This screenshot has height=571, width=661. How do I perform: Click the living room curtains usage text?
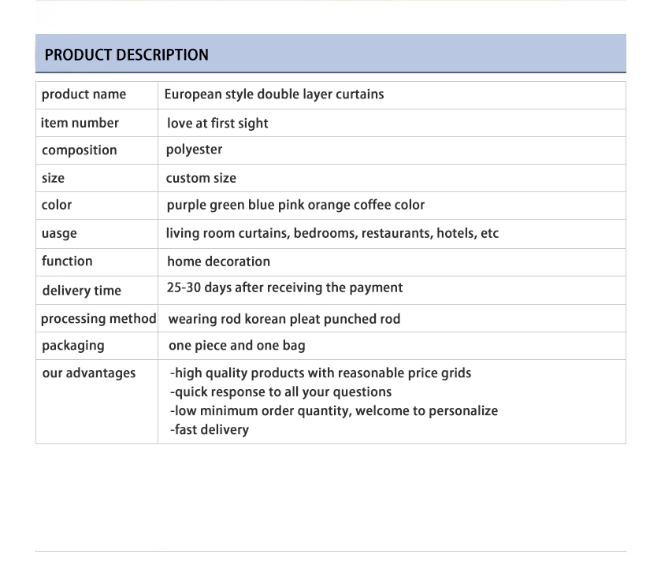click(x=332, y=233)
